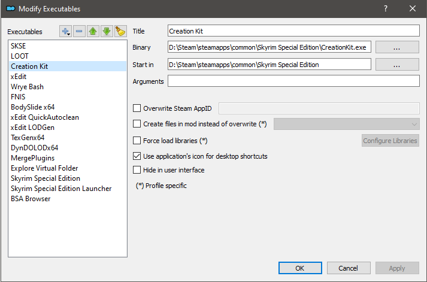Click the Title text field

[293, 31]
